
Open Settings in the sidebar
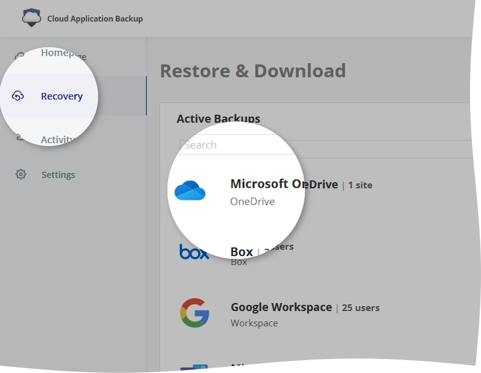[58, 174]
